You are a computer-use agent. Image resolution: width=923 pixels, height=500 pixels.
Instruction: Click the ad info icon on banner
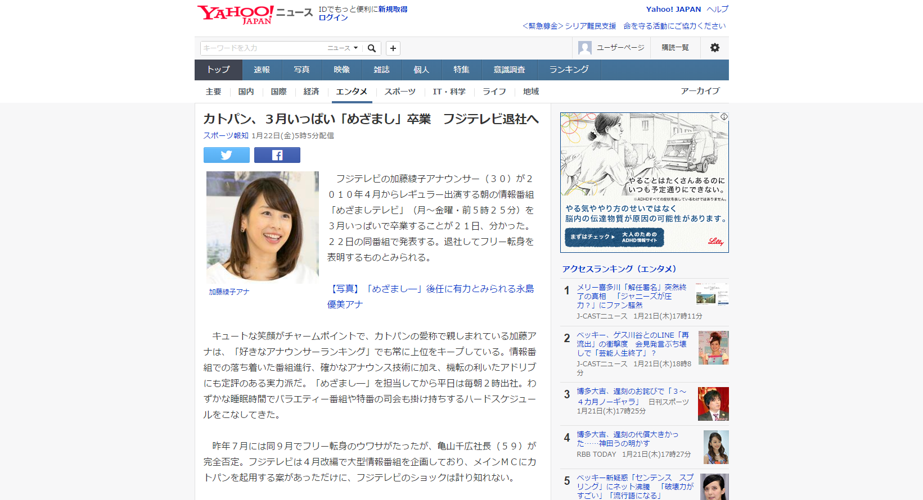[x=724, y=116]
